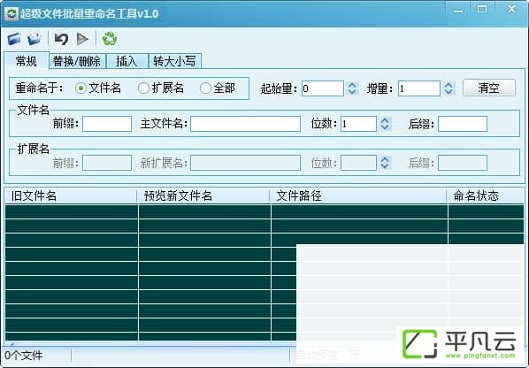Viewport: 529px width, 368px height.
Task: Click the 增量 value field
Action: [419, 88]
